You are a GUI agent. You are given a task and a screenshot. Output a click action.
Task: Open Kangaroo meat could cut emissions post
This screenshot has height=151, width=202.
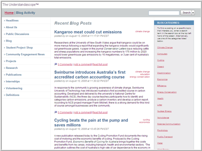coord(88,32)
